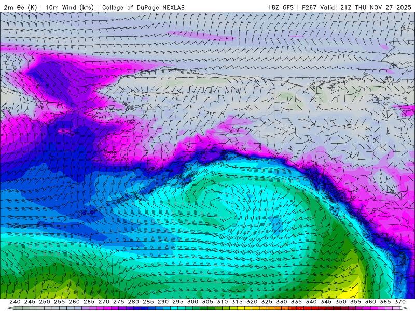The image size is (415, 311).
Task: Select the 280 colorbar label
Action: (x=133, y=302)
